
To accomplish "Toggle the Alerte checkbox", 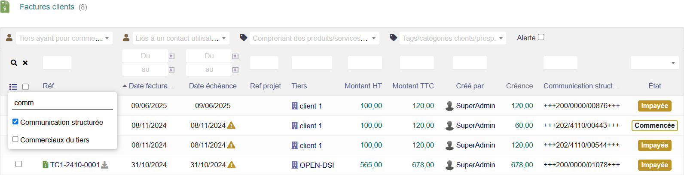I will (541, 37).
